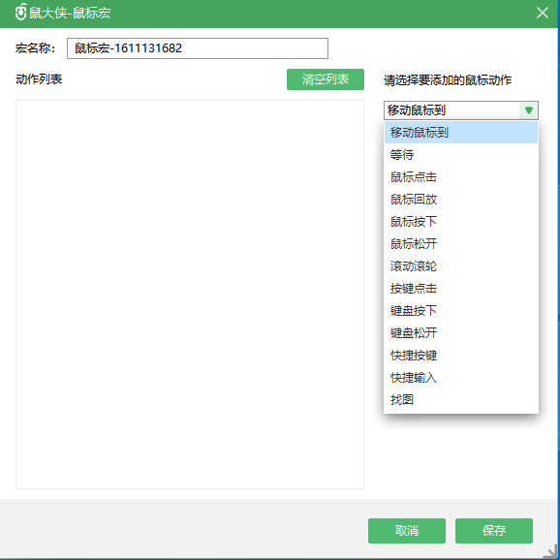Choose 按键点击 key click option
Viewport: 560px width, 560px height.
(461, 288)
